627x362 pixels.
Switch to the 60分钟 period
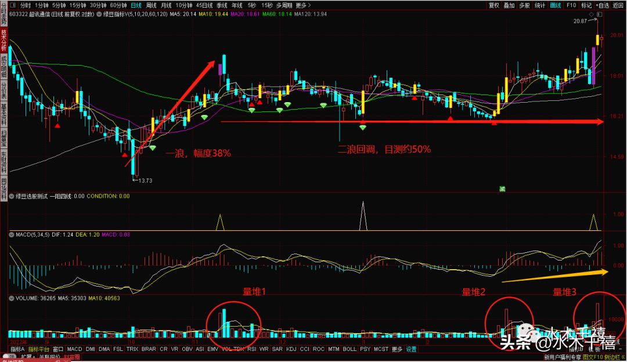[118, 5]
